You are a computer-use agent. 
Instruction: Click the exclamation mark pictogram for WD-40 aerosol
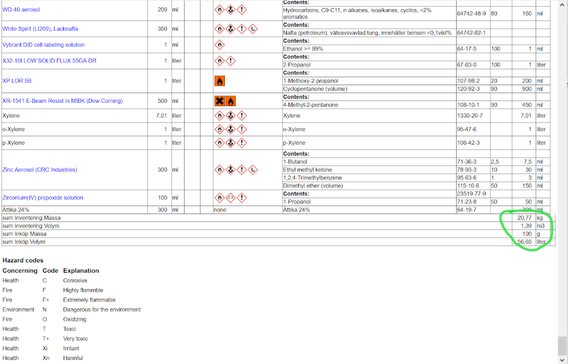coord(241,10)
